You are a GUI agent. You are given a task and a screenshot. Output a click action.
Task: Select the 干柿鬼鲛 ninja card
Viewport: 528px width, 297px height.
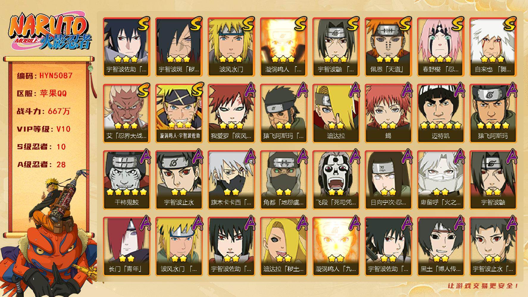(126, 180)
